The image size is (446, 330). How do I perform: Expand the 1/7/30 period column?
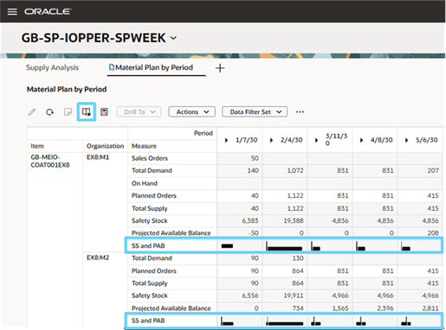tap(226, 140)
